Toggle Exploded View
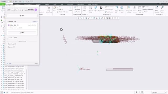Viewport: 168px width, 94px height. 109,7
